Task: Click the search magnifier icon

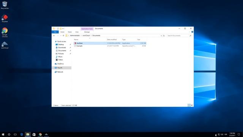Action: 190,36
